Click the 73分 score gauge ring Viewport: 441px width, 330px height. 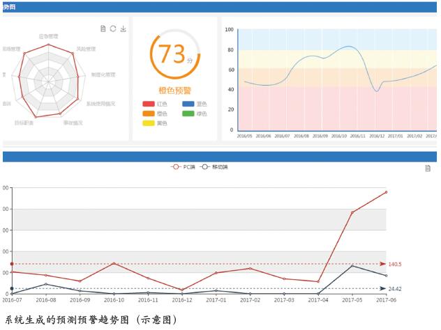click(170, 54)
